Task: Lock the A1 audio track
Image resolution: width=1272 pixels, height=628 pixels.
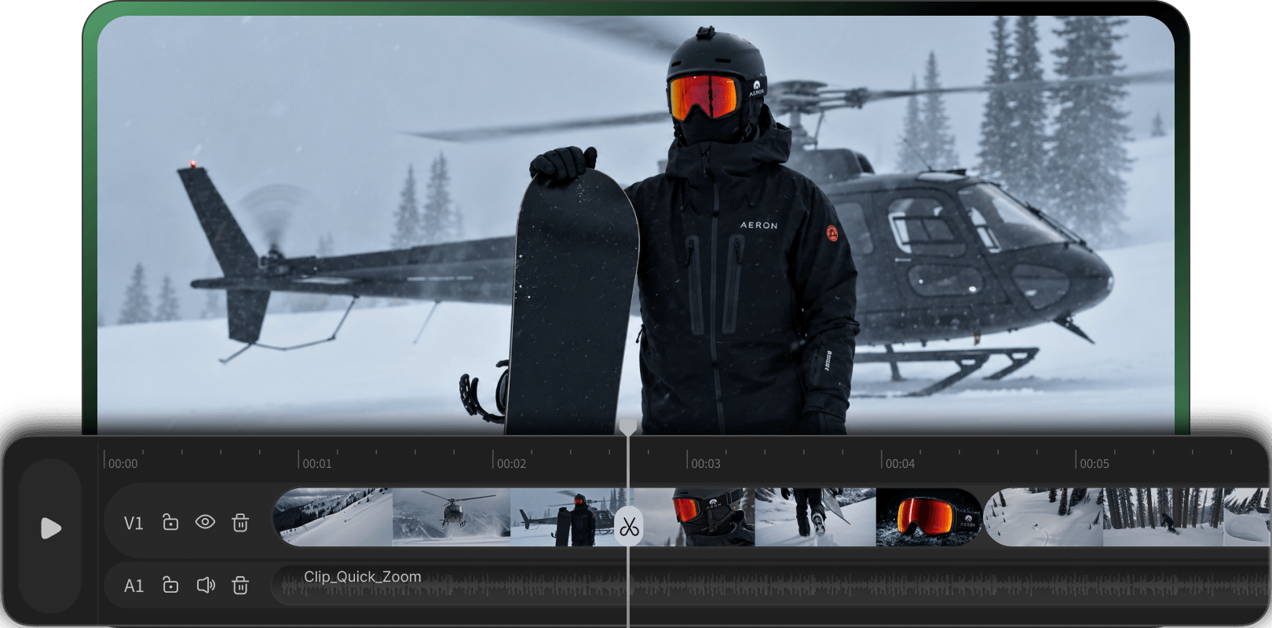Action: 170,585
